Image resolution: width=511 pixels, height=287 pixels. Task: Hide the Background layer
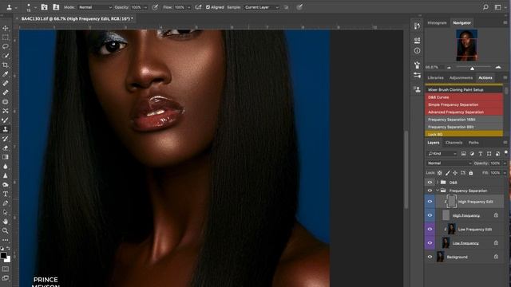pos(430,257)
